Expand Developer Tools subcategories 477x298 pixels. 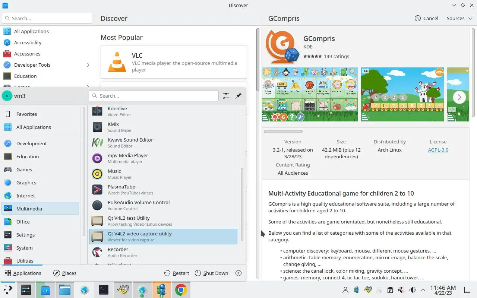click(x=88, y=65)
